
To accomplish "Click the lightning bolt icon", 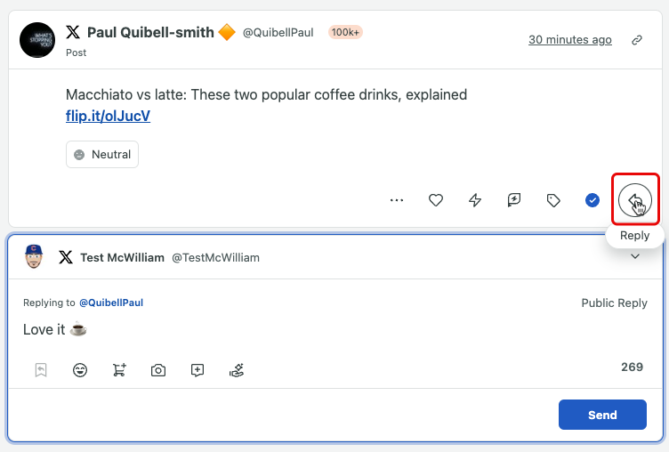I will [x=475, y=199].
